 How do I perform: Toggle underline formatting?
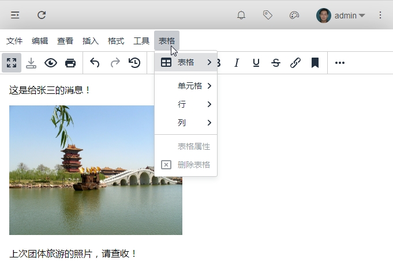pos(256,63)
